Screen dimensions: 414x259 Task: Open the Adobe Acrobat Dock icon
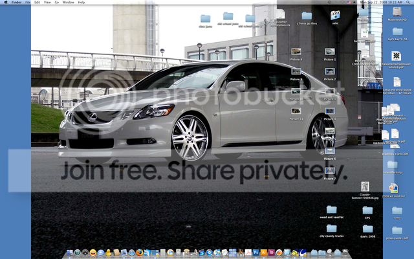248,253
